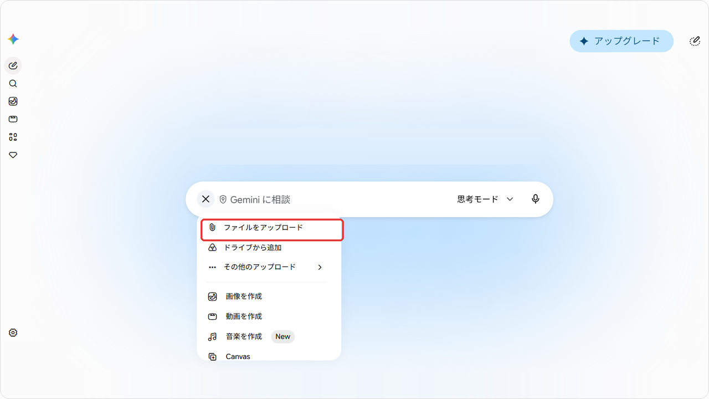This screenshot has width=709, height=399.
Task: Choose ドライブから追加 menu item
Action: pyautogui.click(x=269, y=248)
